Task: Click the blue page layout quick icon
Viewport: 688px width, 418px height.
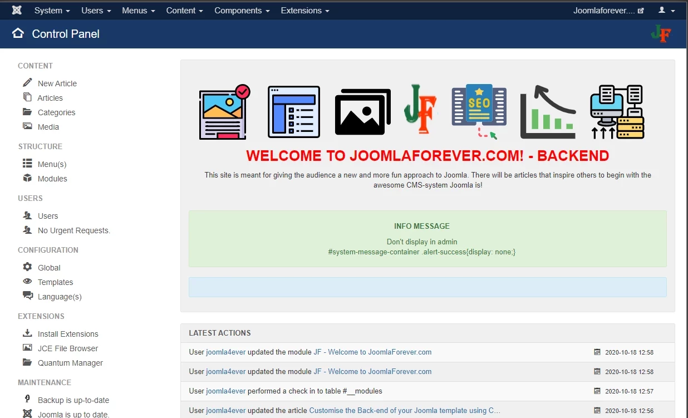Action: tap(294, 112)
